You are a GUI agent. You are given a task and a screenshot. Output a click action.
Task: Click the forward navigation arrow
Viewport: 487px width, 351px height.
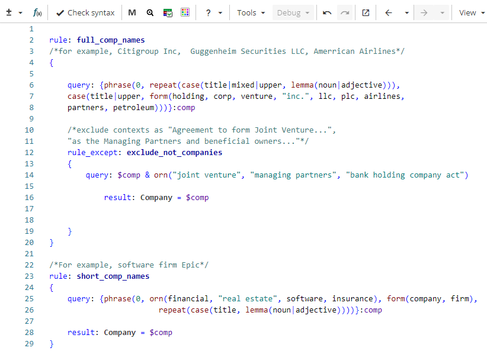pyautogui.click(x=424, y=12)
